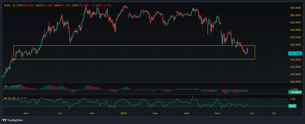The width and height of the screenshot is (305, 124).
Task: Click the 0.11 BB %B axis value tag
Action: 292,106
